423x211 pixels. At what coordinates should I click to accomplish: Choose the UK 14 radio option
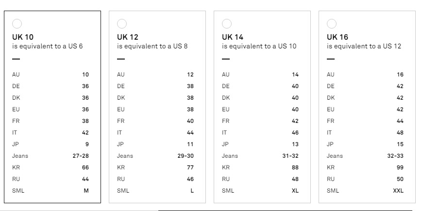click(227, 24)
